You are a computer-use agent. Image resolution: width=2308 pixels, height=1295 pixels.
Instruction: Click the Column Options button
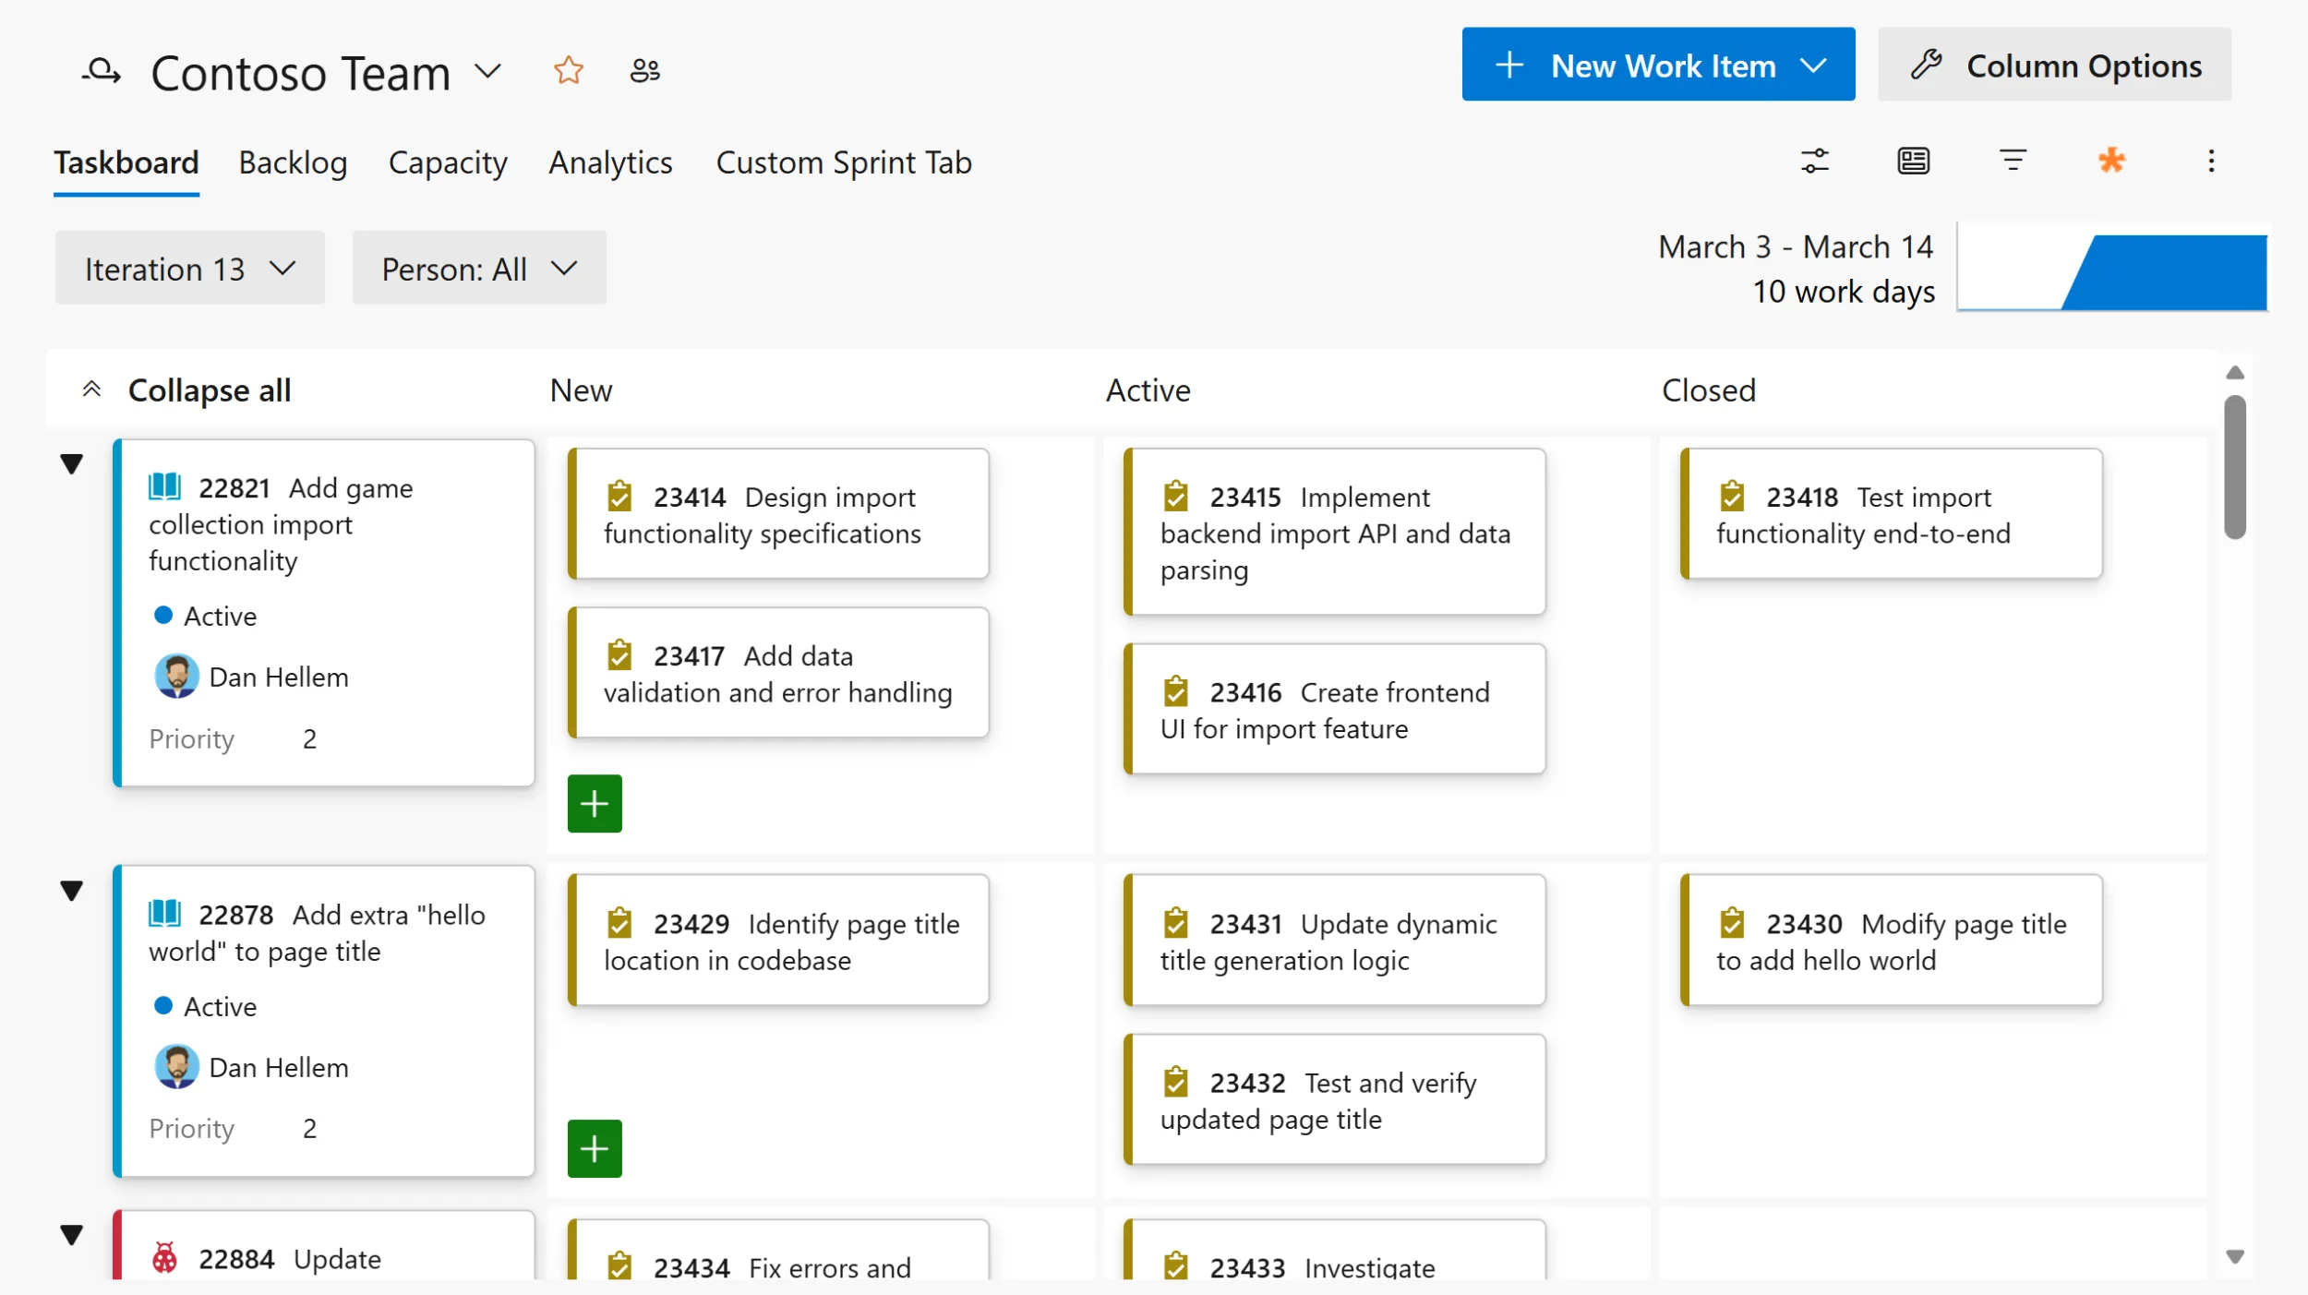(x=2054, y=66)
